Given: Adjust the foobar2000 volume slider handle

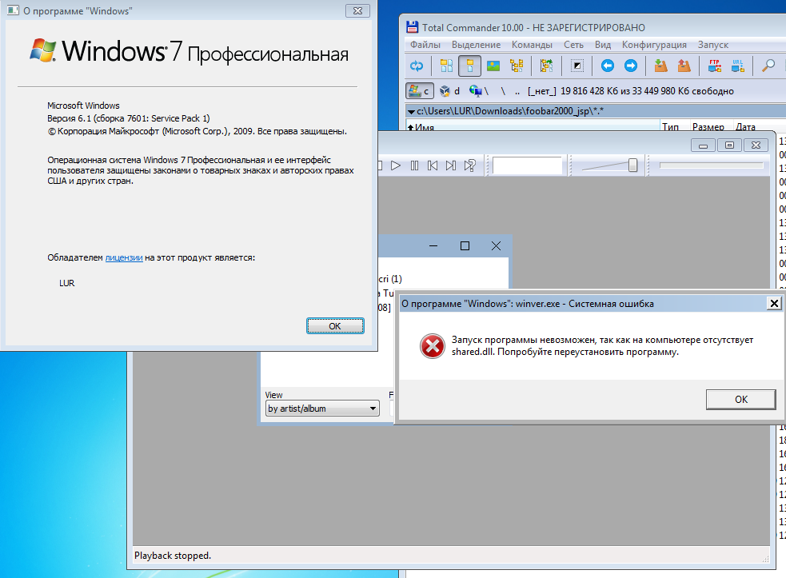Looking at the screenshot, I should [632, 165].
